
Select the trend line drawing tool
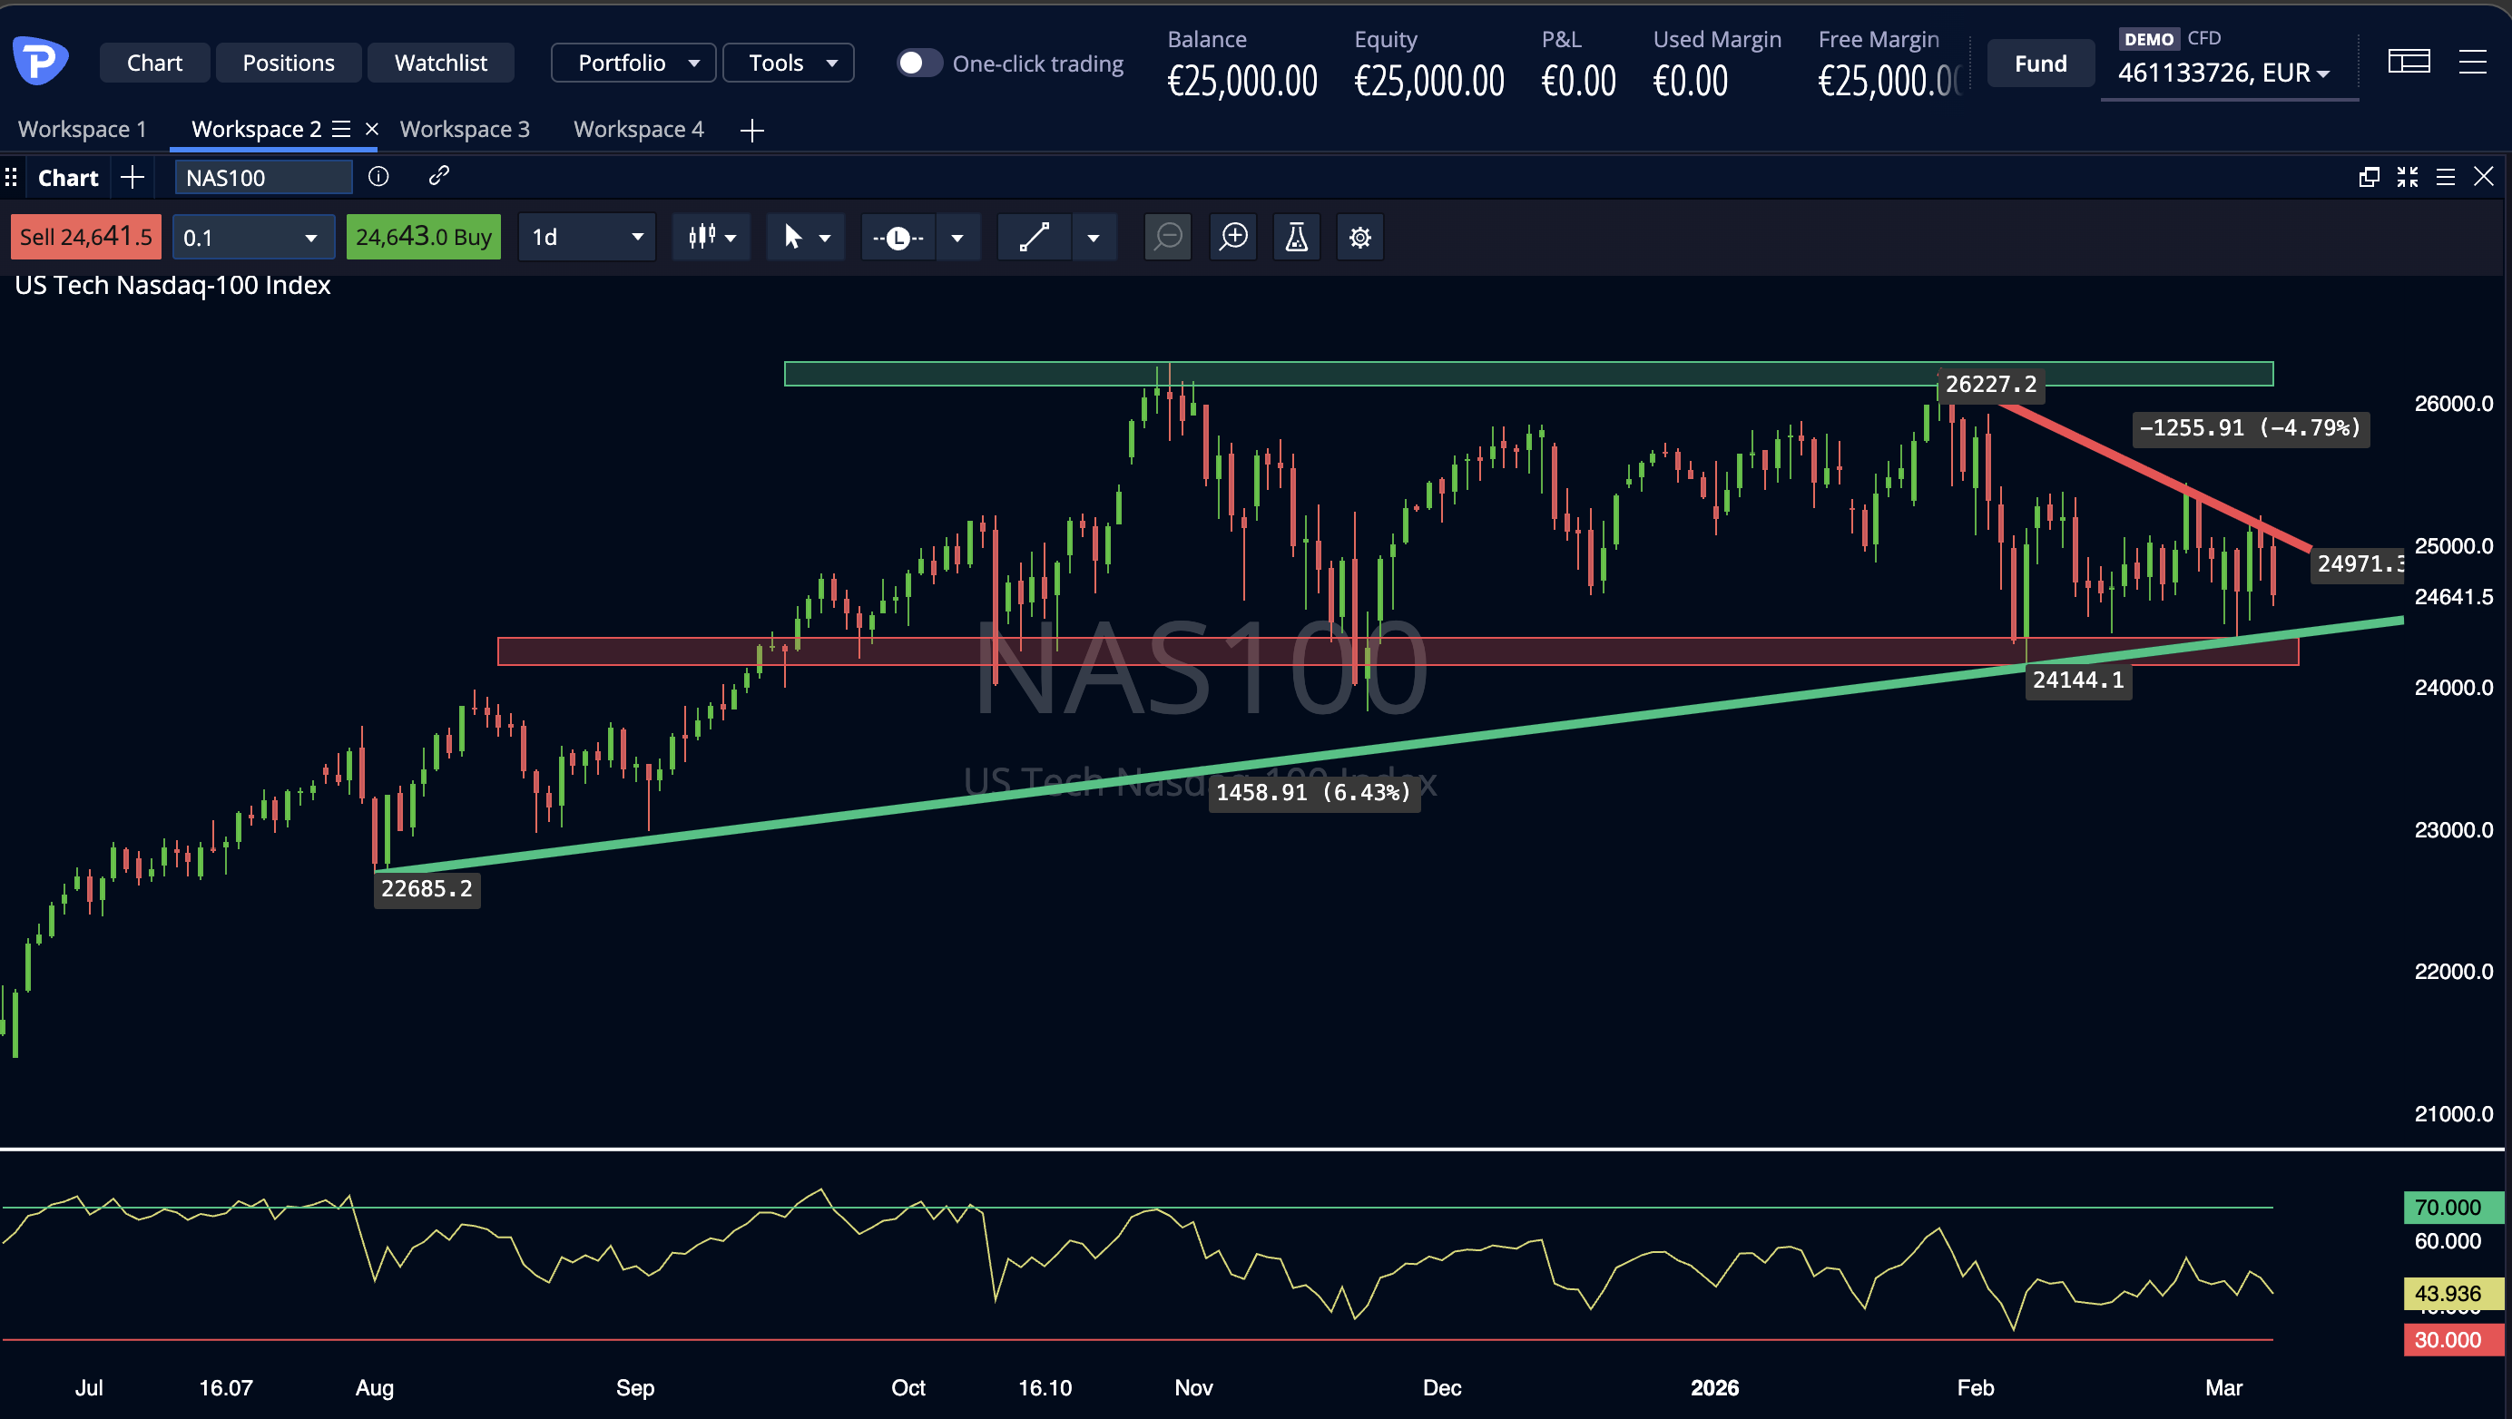[1034, 237]
